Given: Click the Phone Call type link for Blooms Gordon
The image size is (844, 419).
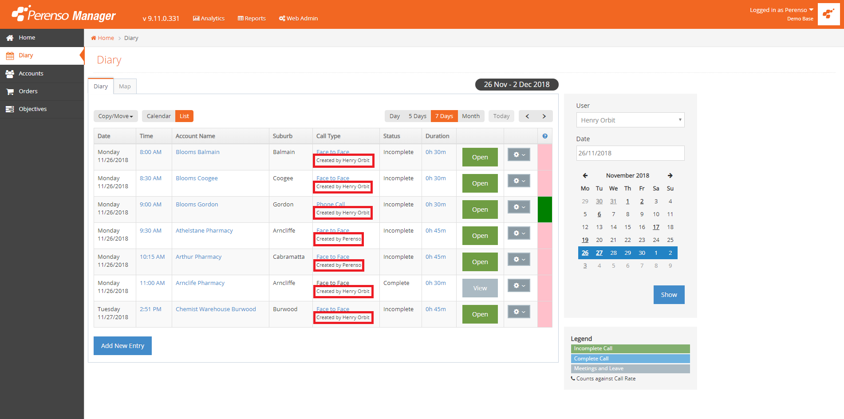Looking at the screenshot, I should click(x=331, y=204).
